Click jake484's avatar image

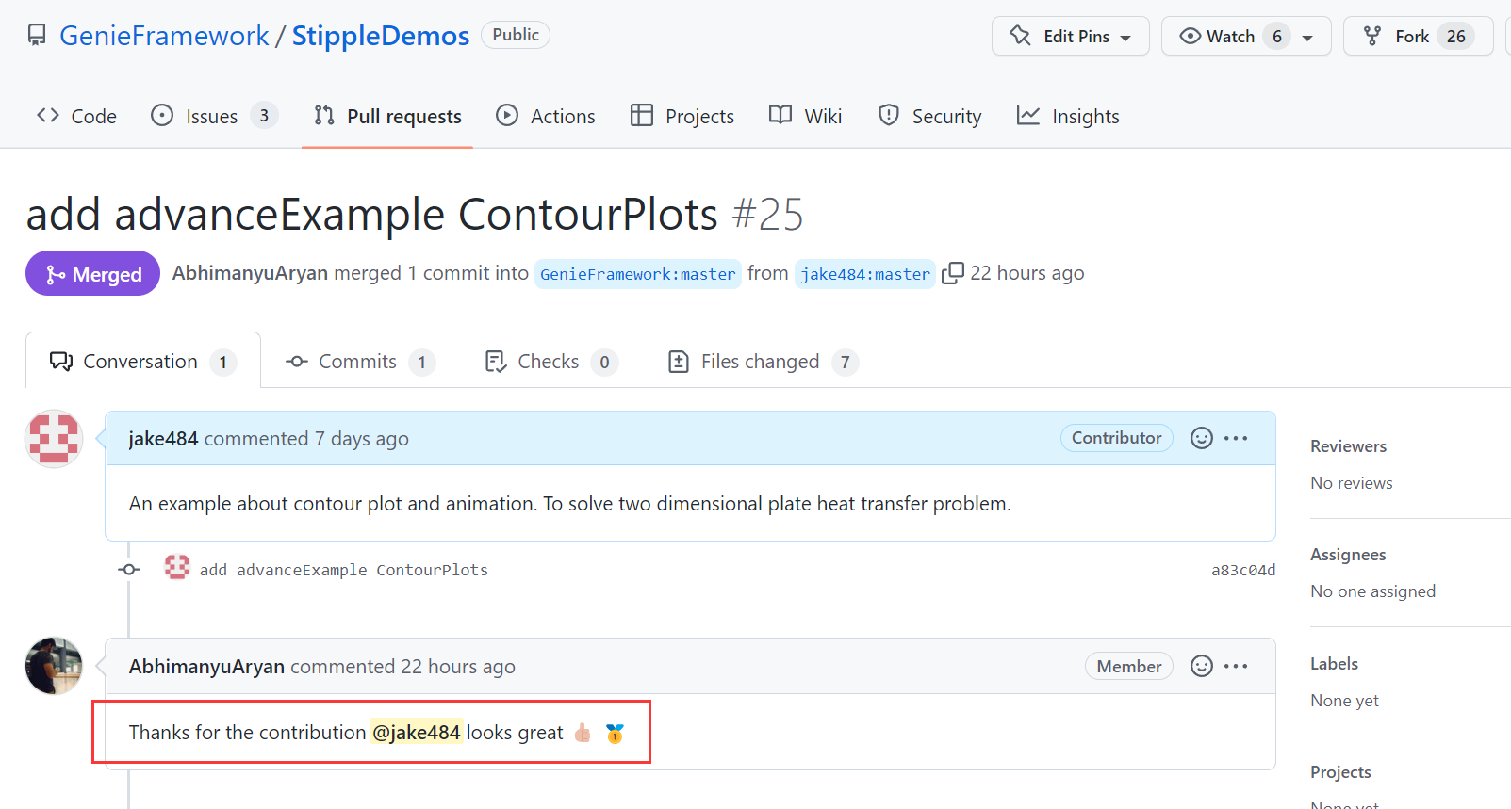pyautogui.click(x=54, y=439)
